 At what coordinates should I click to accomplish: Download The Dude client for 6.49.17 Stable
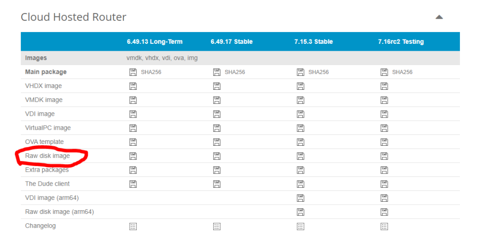(217, 184)
